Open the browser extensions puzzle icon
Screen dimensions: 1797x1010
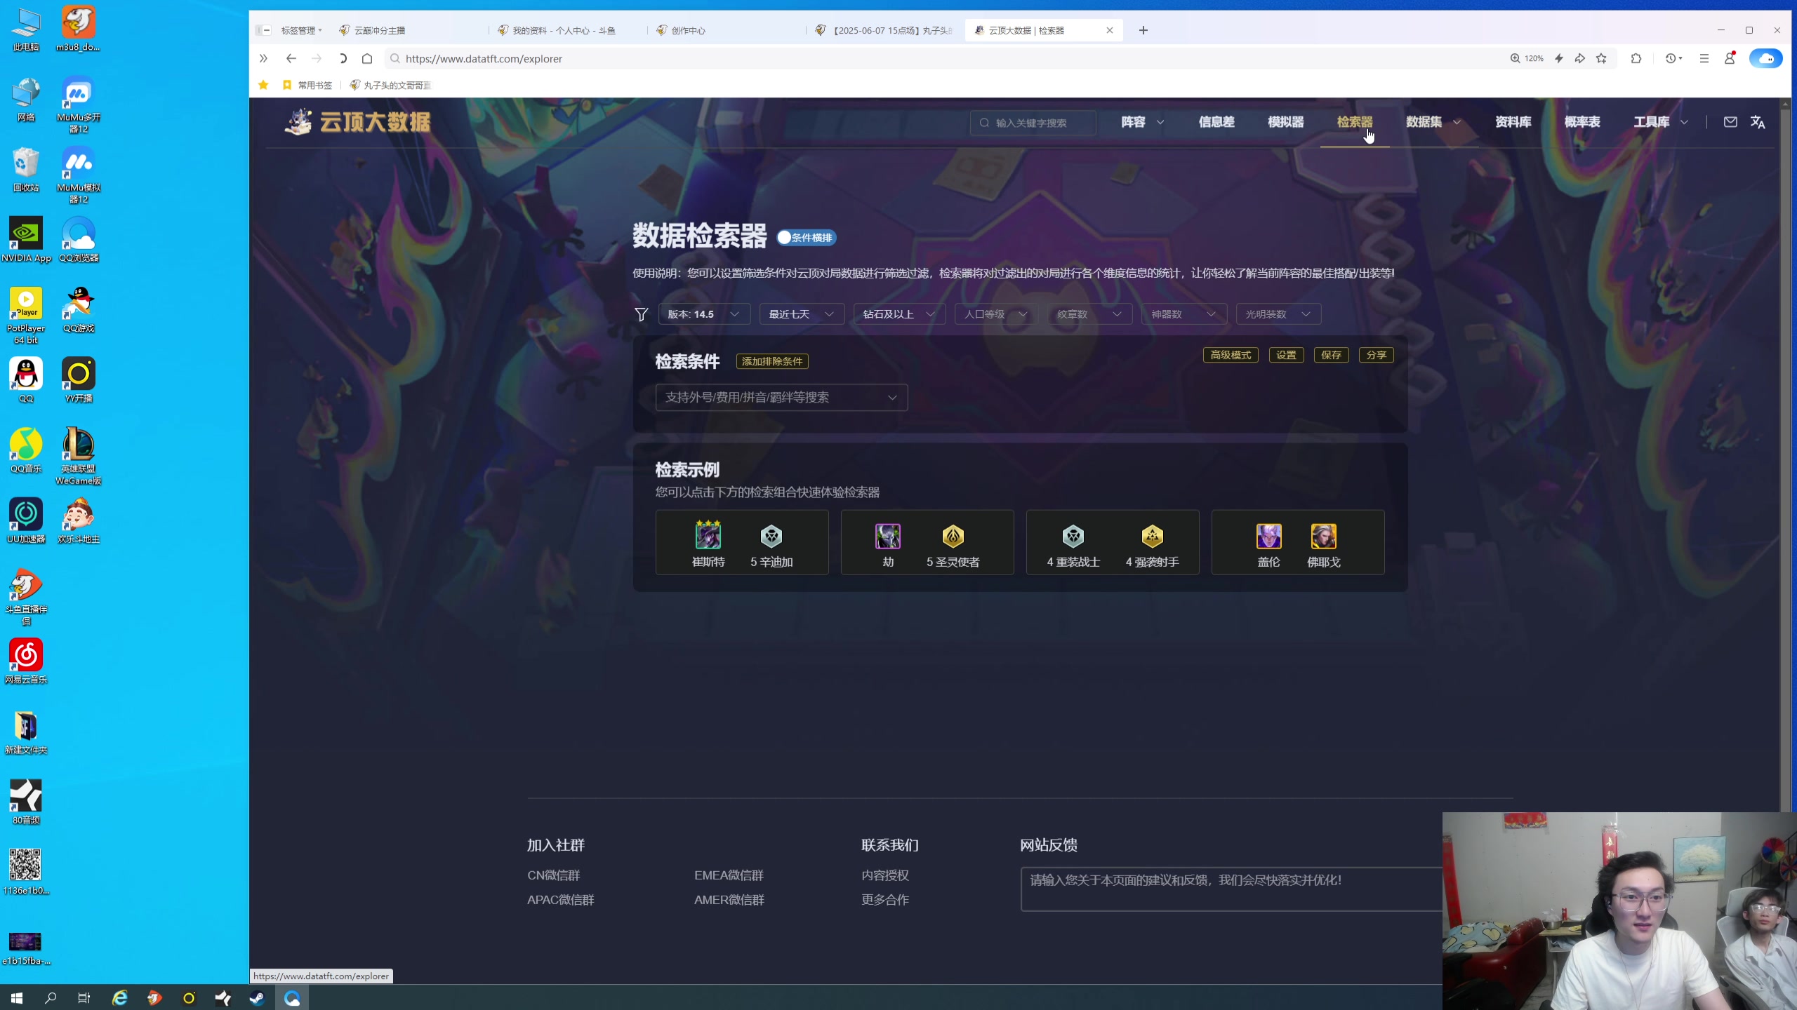click(1636, 59)
